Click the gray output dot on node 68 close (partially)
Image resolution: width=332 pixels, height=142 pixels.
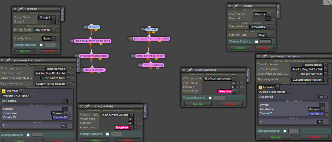coord(158,67)
